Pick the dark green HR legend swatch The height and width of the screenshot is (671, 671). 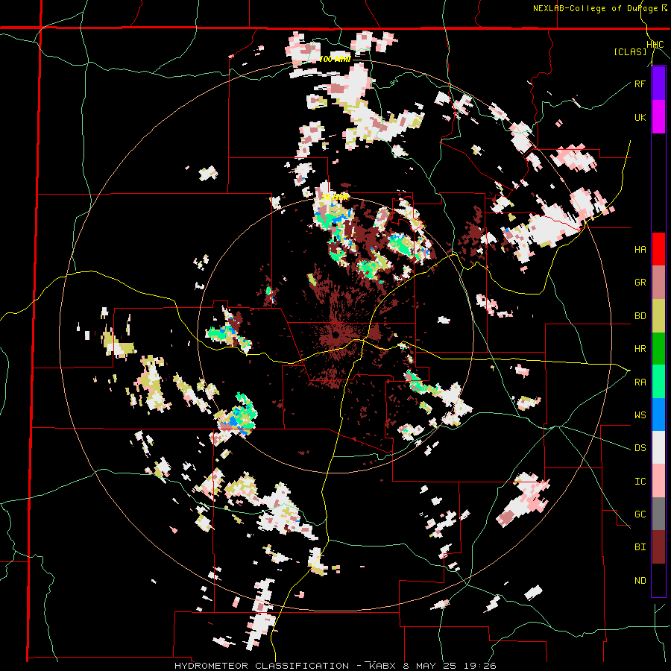coord(658,348)
